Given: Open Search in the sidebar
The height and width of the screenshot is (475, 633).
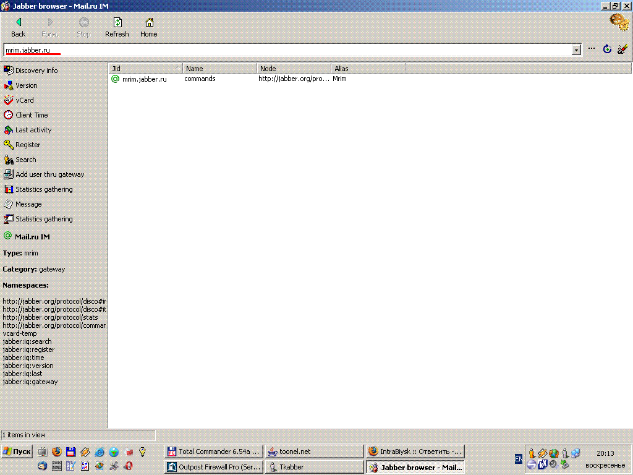Looking at the screenshot, I should 25,160.
